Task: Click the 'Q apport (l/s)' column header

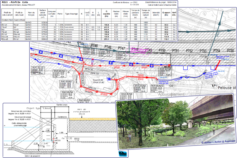Action: pos(166,14)
